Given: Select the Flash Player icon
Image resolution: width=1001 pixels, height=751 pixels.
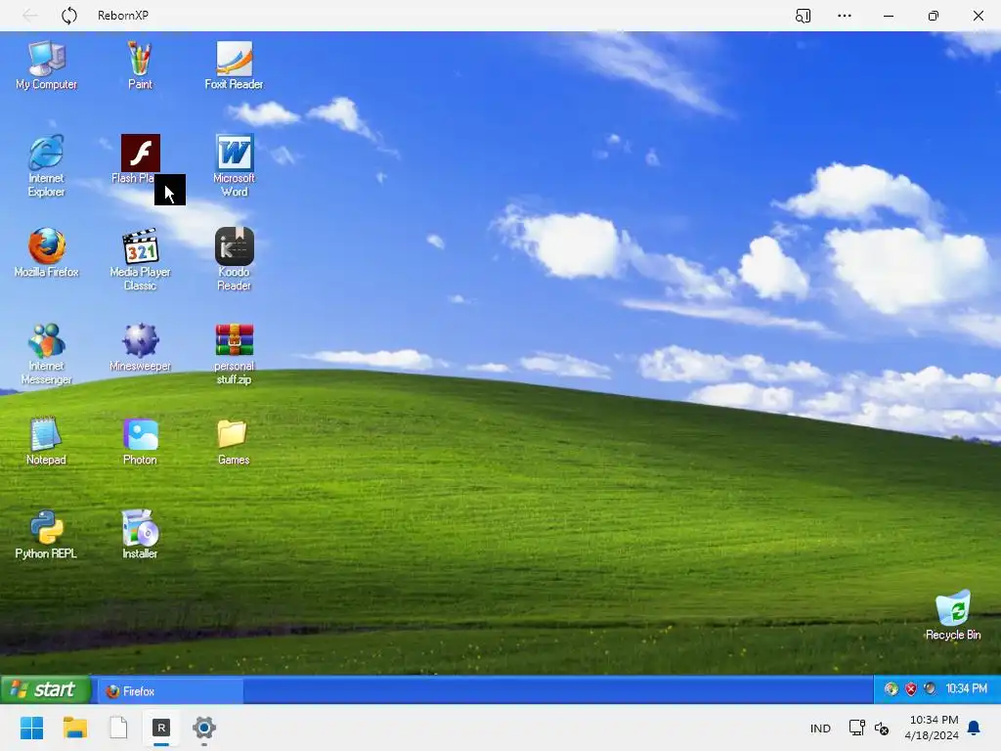Looking at the screenshot, I should tap(141, 159).
